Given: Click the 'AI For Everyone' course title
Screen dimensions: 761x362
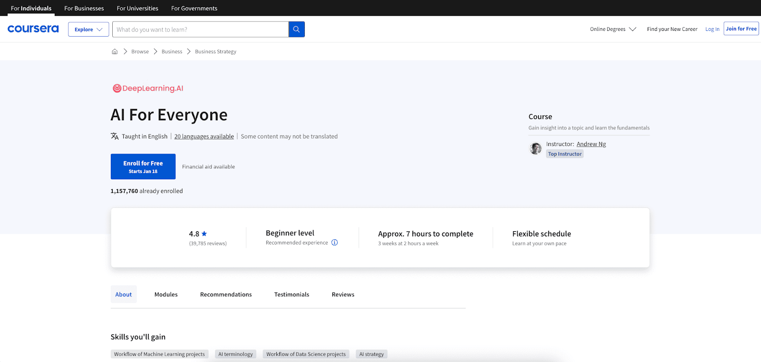Looking at the screenshot, I should click(169, 115).
